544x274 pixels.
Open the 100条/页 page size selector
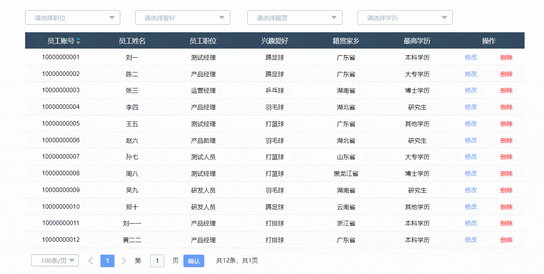tap(55, 260)
